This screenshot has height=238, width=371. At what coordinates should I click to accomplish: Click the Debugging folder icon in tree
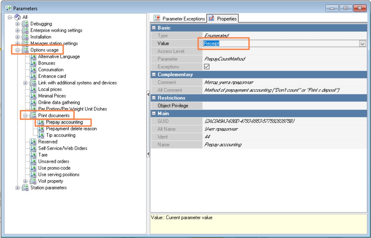[x=25, y=24]
